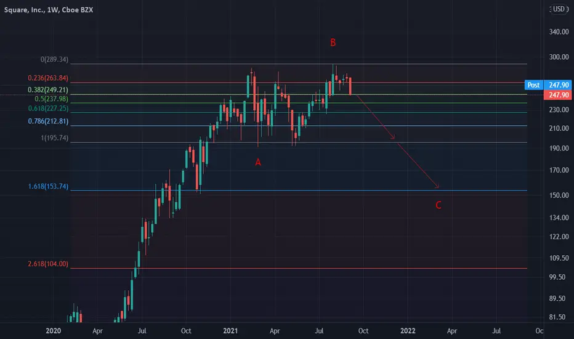The height and width of the screenshot is (339, 574).
Task: Select the 0.236(263.84) Fibonacci level label
Action: pos(48,78)
